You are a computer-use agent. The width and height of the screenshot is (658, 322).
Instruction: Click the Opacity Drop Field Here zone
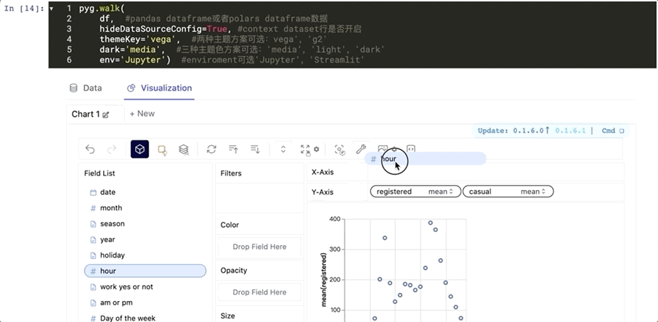(259, 292)
